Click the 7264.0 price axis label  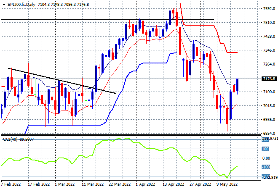point(269,64)
